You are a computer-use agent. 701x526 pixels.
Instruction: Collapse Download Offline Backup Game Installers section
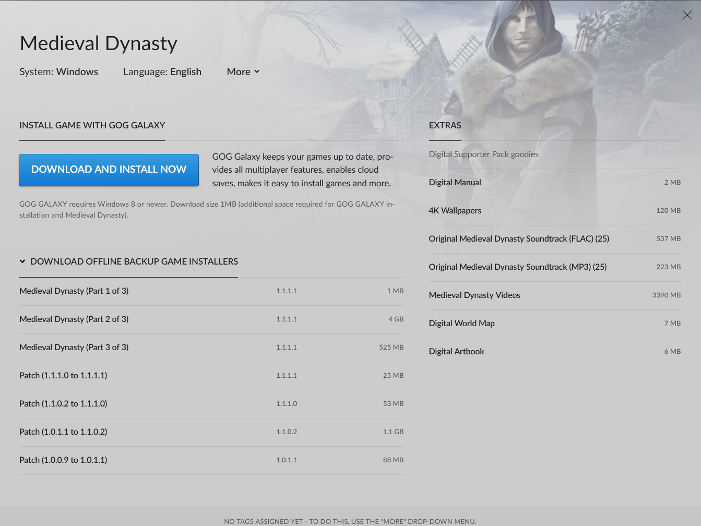(x=128, y=261)
